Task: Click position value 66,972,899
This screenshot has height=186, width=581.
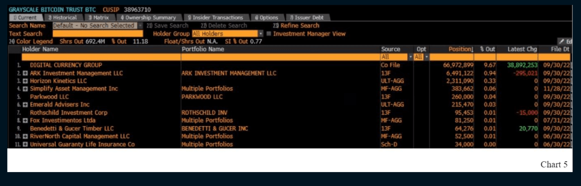Action: click(458, 65)
